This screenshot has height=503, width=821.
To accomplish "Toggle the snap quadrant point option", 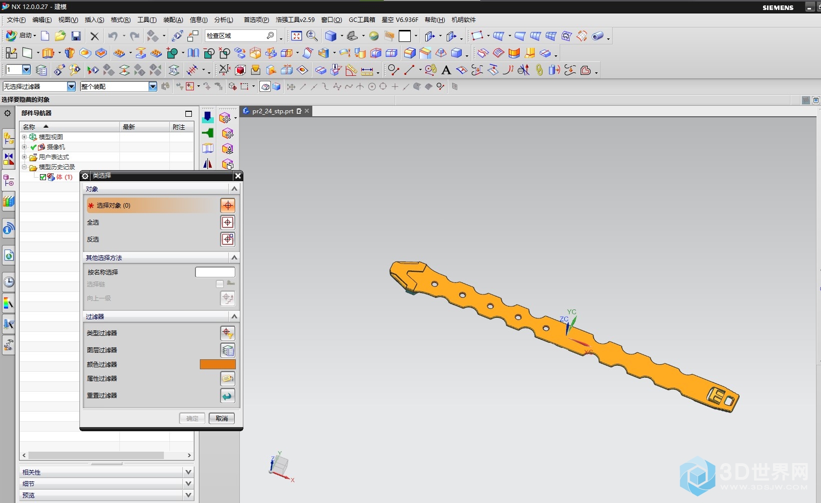I will click(383, 87).
